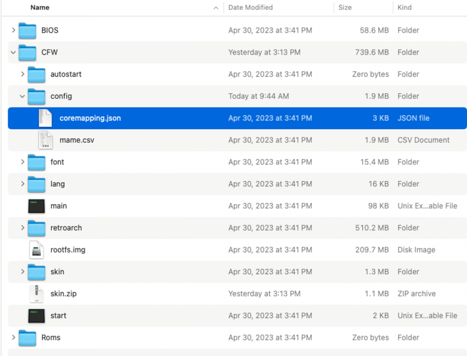Click the coremapping.json file name
The width and height of the screenshot is (467, 356).
(90, 118)
